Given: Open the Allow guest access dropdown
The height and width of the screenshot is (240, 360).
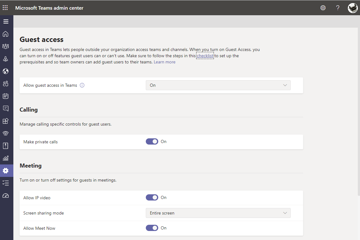Looking at the screenshot, I should pos(218,85).
